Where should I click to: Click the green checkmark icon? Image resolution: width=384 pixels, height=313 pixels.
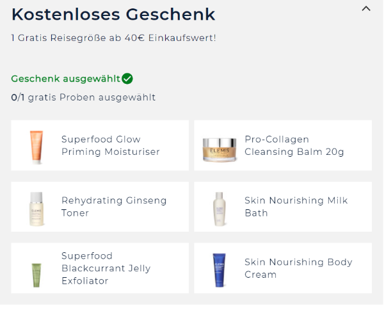tap(127, 79)
